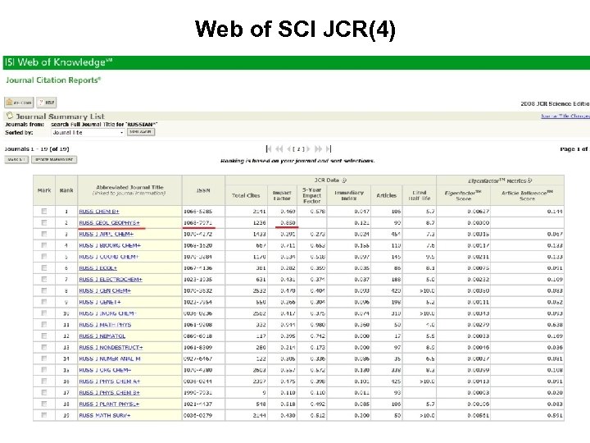The width and height of the screenshot is (590, 443).
Task: Check the mark box for RUSS J MATH PHYS
Action: [44, 324]
